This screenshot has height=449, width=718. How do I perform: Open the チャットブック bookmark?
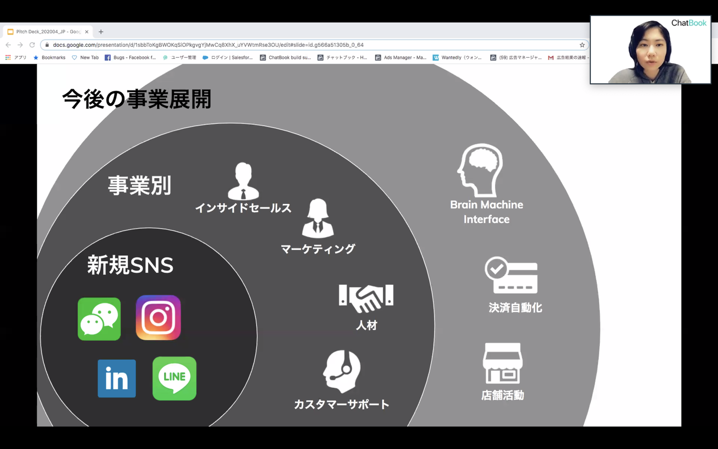coord(342,57)
